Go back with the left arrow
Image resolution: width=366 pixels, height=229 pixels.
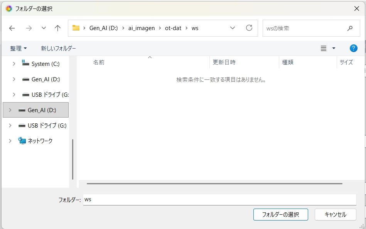12,28
